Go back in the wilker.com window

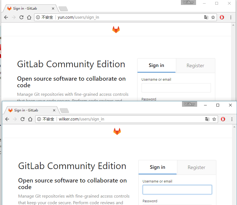(7, 119)
